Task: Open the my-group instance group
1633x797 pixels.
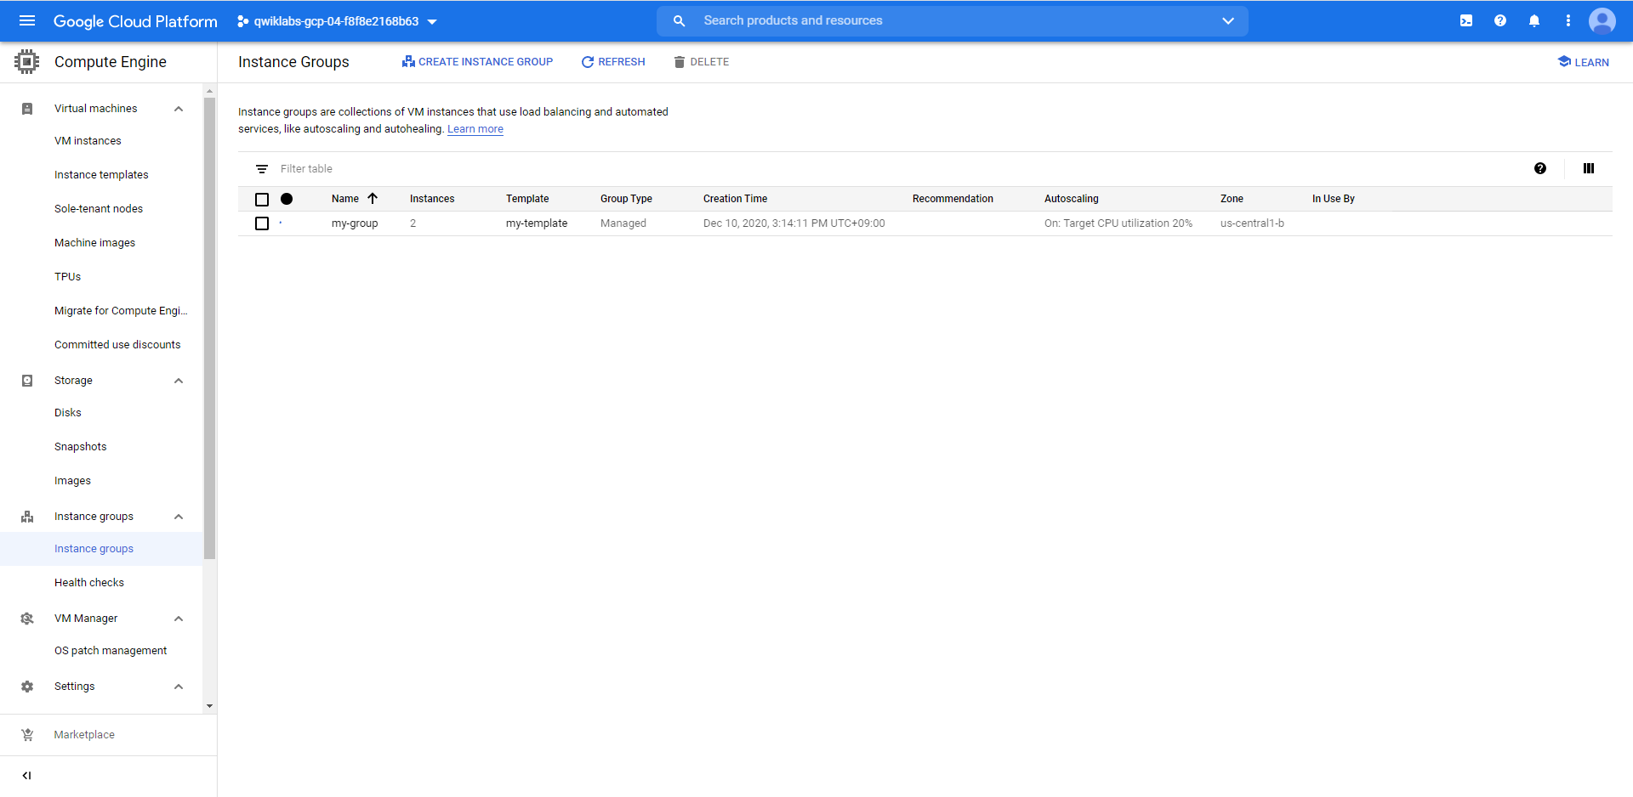Action: click(355, 223)
